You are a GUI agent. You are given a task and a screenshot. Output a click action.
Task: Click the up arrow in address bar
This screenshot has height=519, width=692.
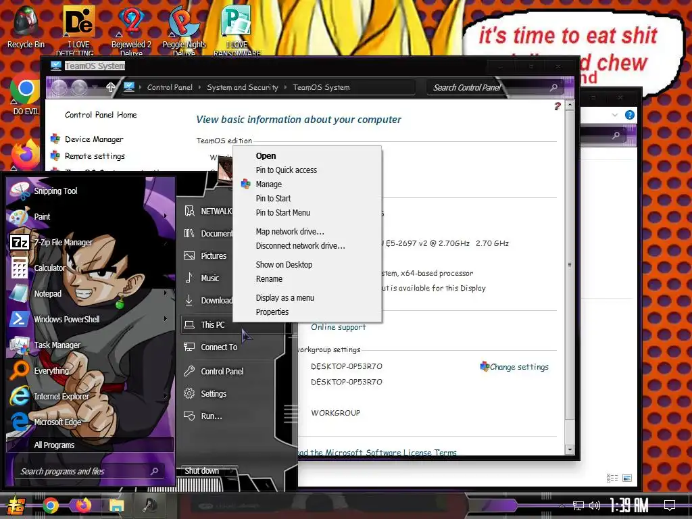click(x=110, y=87)
